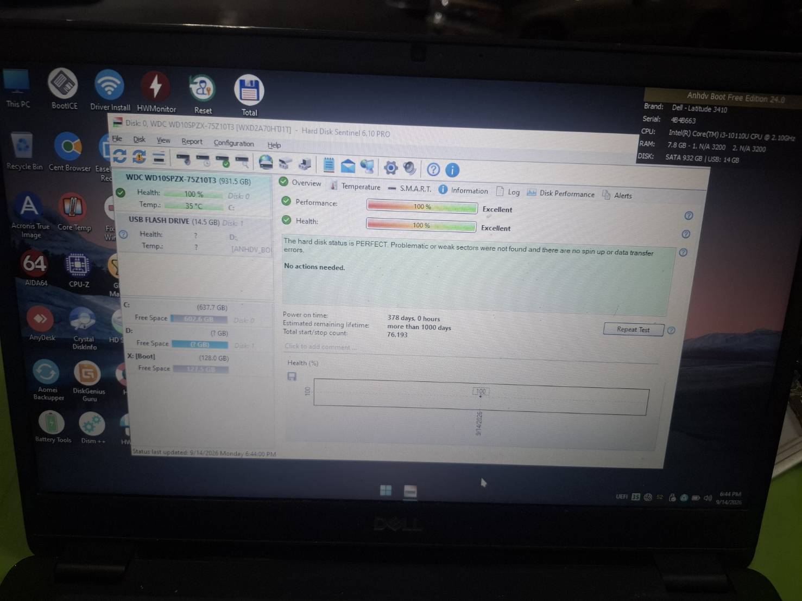The width and height of the screenshot is (802, 601).
Task: Switch to the Temperature tab
Action: [x=355, y=186]
